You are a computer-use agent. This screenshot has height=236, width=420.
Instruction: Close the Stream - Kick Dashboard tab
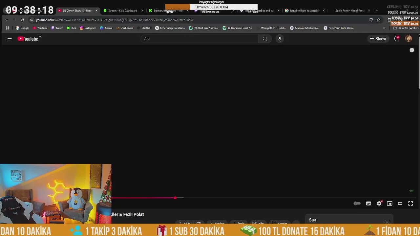pyautogui.click(x=142, y=10)
